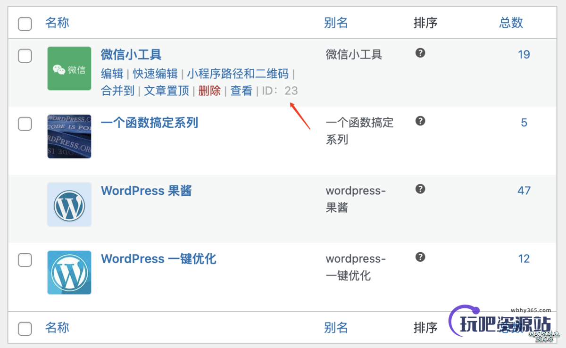This screenshot has height=348, width=566.
Task: Click 文章置顶 action link
Action: [x=166, y=91]
